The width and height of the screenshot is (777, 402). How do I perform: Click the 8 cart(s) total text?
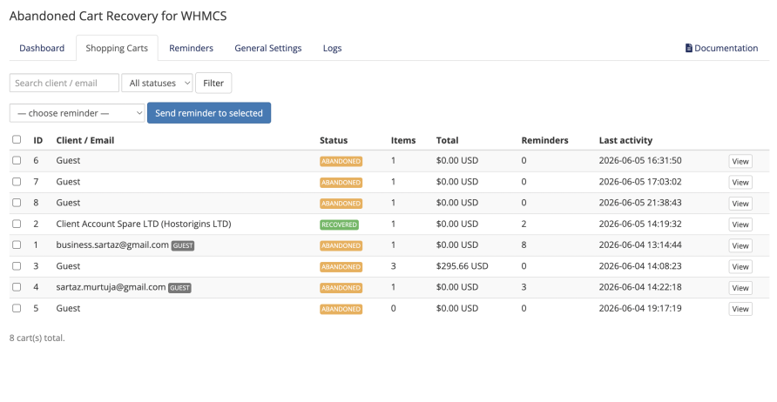tap(37, 338)
